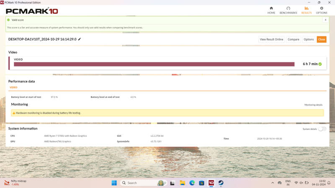The image size is (335, 188).
Task: Click the taskbar Search box
Action: click(x=144, y=183)
